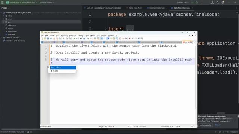The image size is (239, 134).
Task: Open More Actions dots beside debug icon
Action: click(201, 3)
